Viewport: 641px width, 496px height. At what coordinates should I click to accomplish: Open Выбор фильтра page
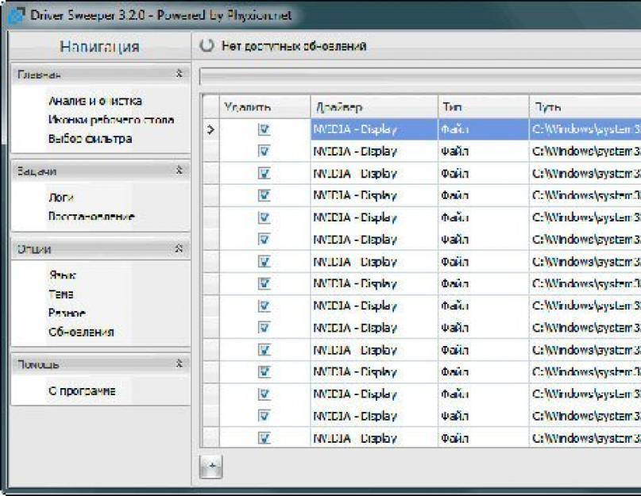point(91,139)
